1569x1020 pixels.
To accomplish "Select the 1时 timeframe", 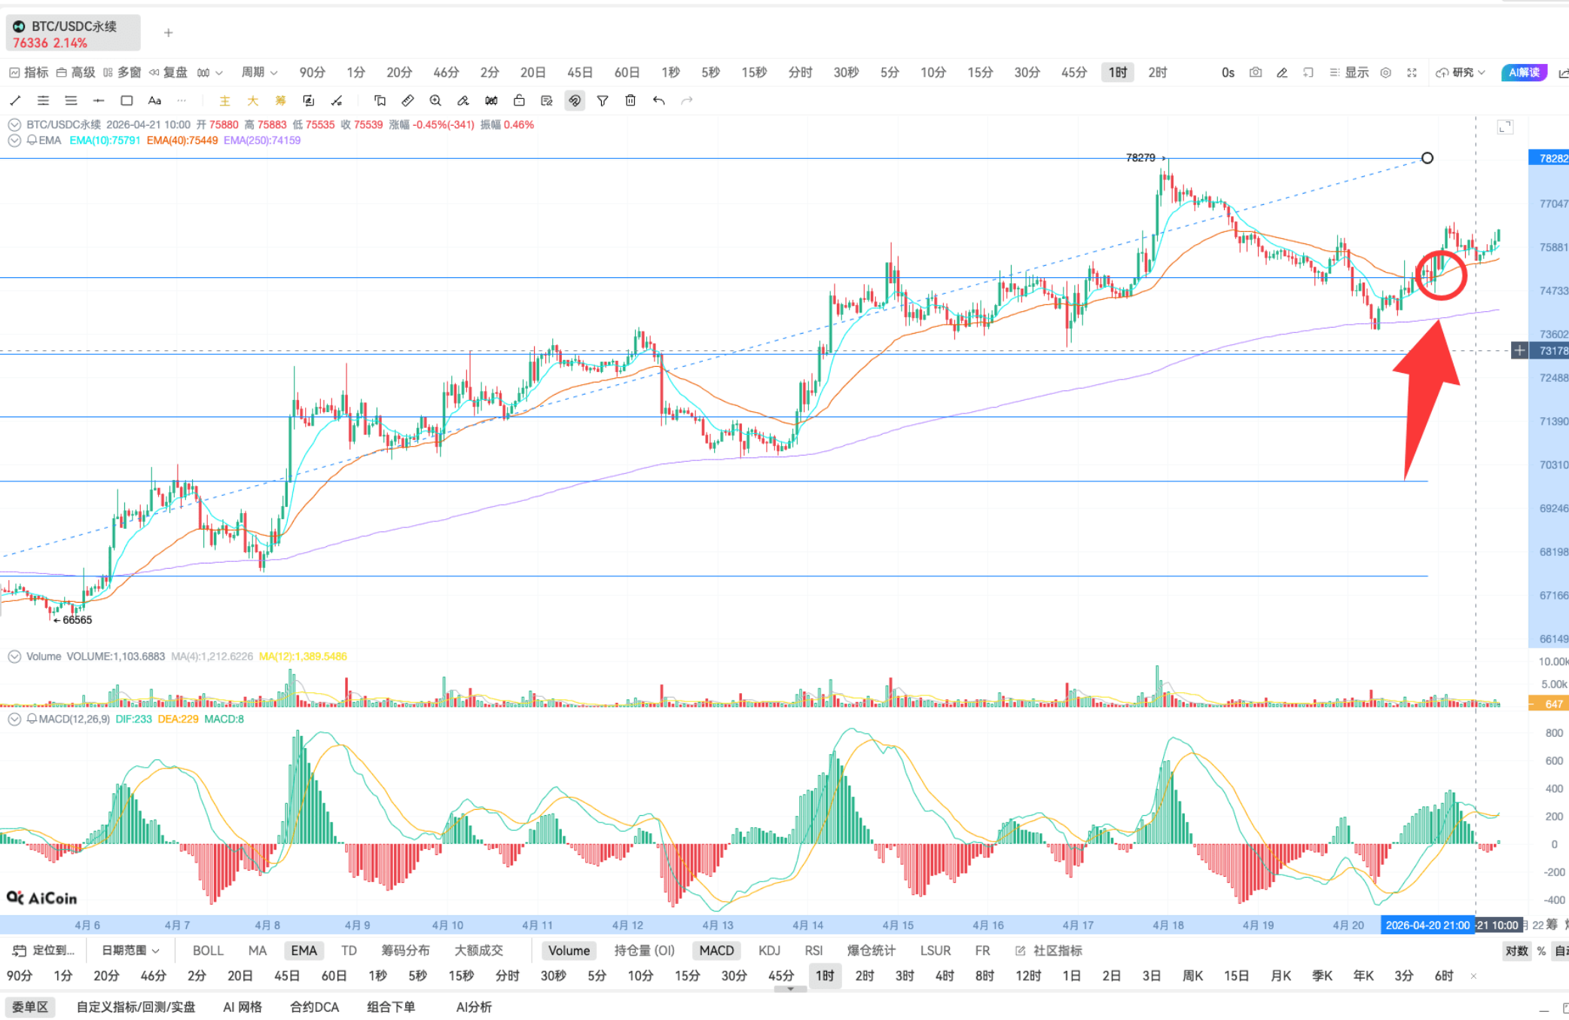I will (1117, 72).
